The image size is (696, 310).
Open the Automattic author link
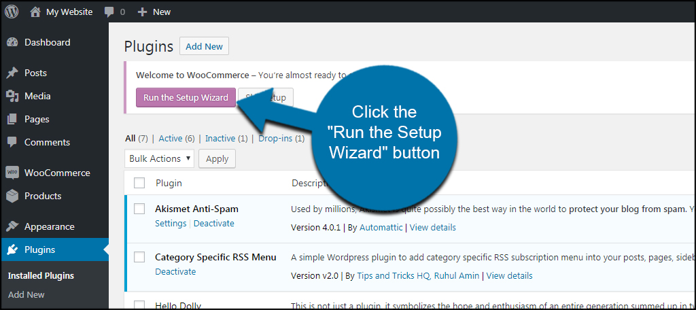tap(381, 227)
